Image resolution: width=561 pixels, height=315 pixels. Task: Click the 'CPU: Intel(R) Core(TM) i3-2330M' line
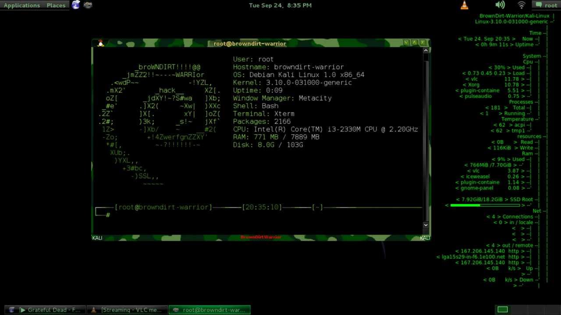[325, 129]
